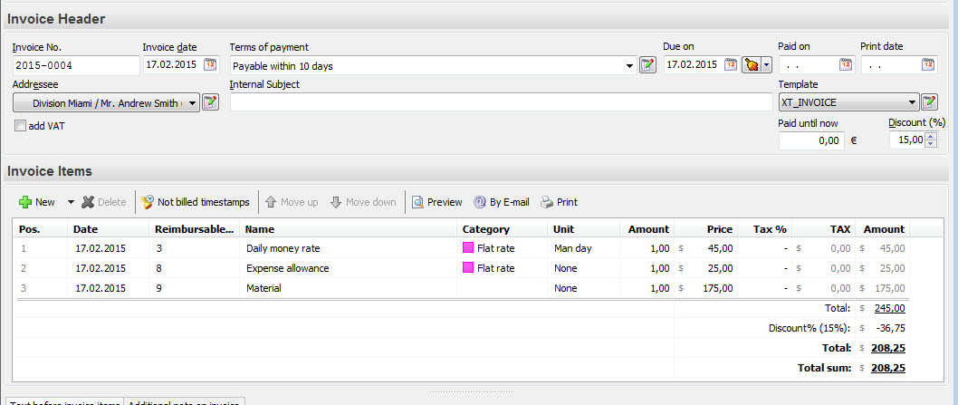Open the Due on calendar icon
Screen dimensions: 958x405
731,64
